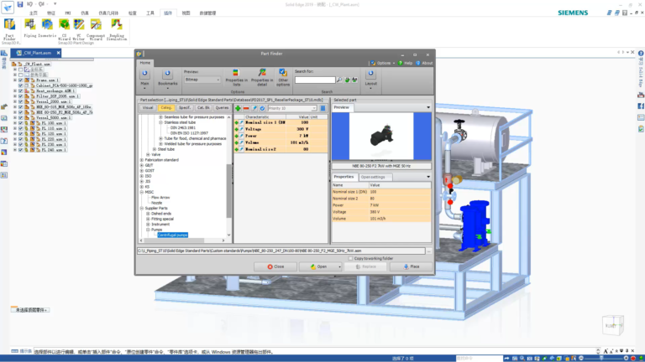
Task: Click Properties in detail in Part Finder
Action: click(262, 78)
